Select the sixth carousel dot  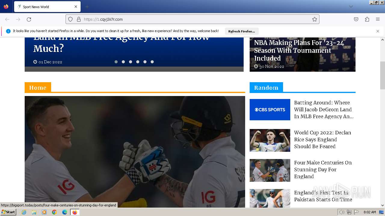click(x=152, y=62)
